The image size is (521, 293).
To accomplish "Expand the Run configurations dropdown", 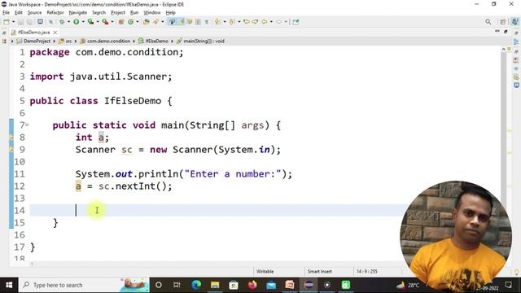I will click(83, 22).
